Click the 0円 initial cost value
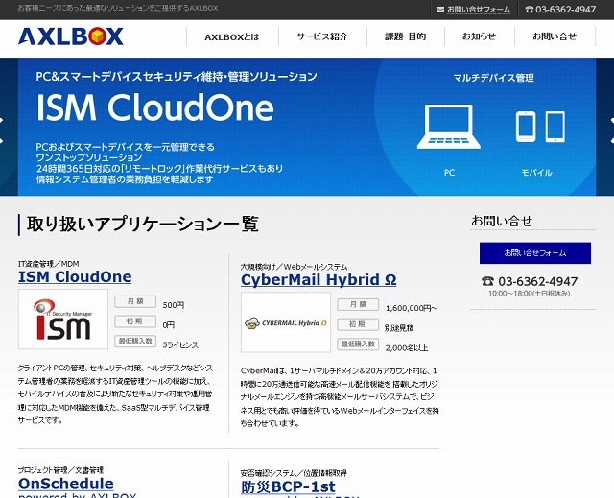614x498 pixels. [169, 325]
